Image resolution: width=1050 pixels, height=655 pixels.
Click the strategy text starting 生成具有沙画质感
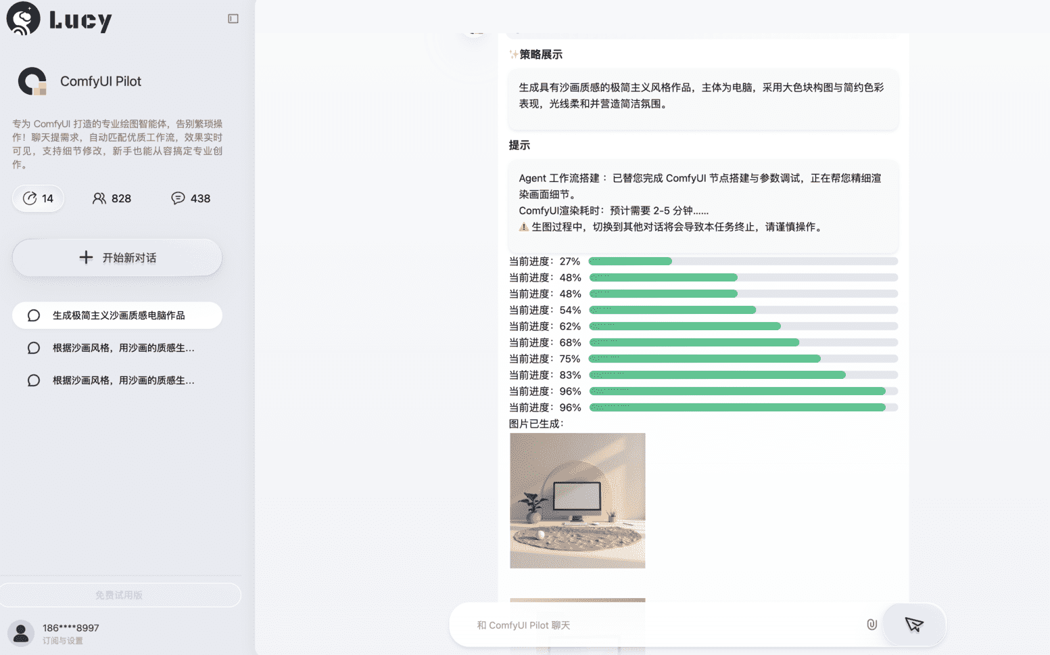[701, 95]
